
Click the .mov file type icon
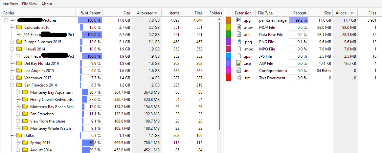pyautogui.click(x=239, y=28)
